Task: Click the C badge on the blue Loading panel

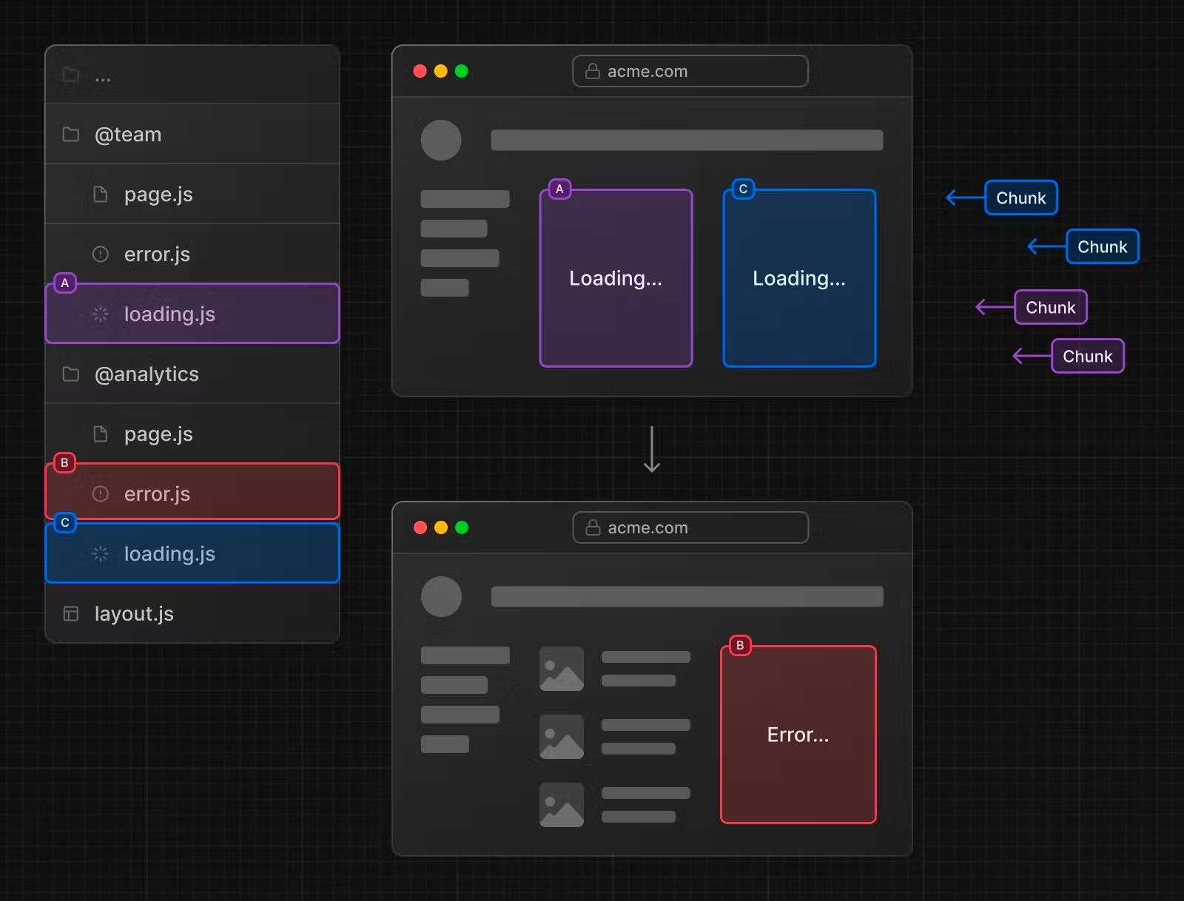Action: tap(743, 189)
